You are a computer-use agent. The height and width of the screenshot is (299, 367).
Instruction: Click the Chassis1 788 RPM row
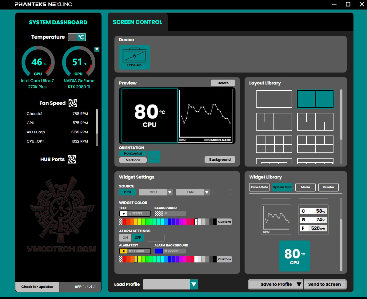click(x=57, y=114)
